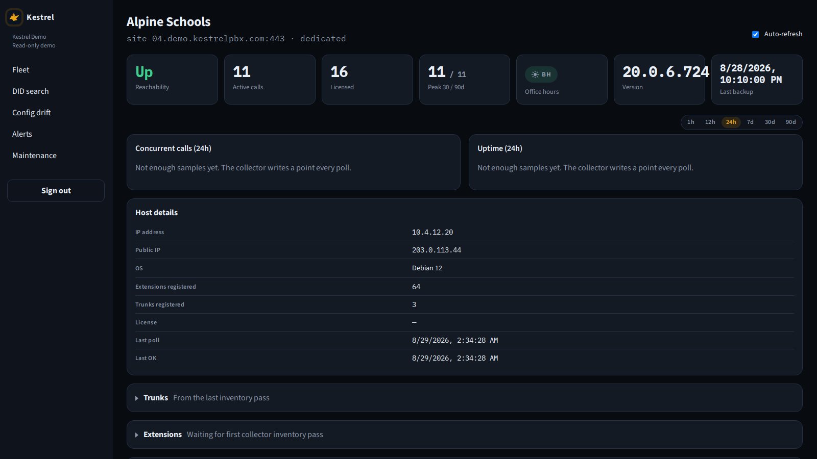Click the Last OK timestamp value
817x459 pixels.
click(x=455, y=358)
